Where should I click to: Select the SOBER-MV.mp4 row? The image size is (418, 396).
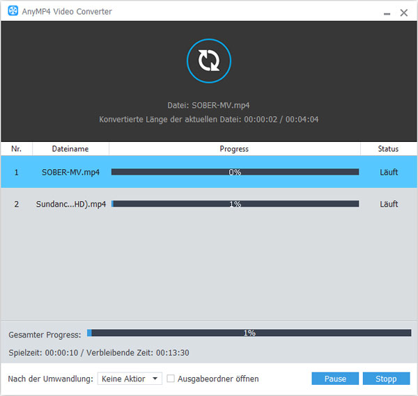click(x=70, y=172)
